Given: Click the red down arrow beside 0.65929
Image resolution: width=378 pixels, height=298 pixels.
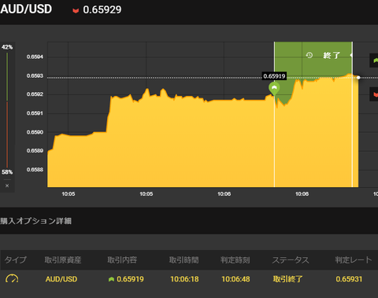Looking at the screenshot, I should 76,10.
